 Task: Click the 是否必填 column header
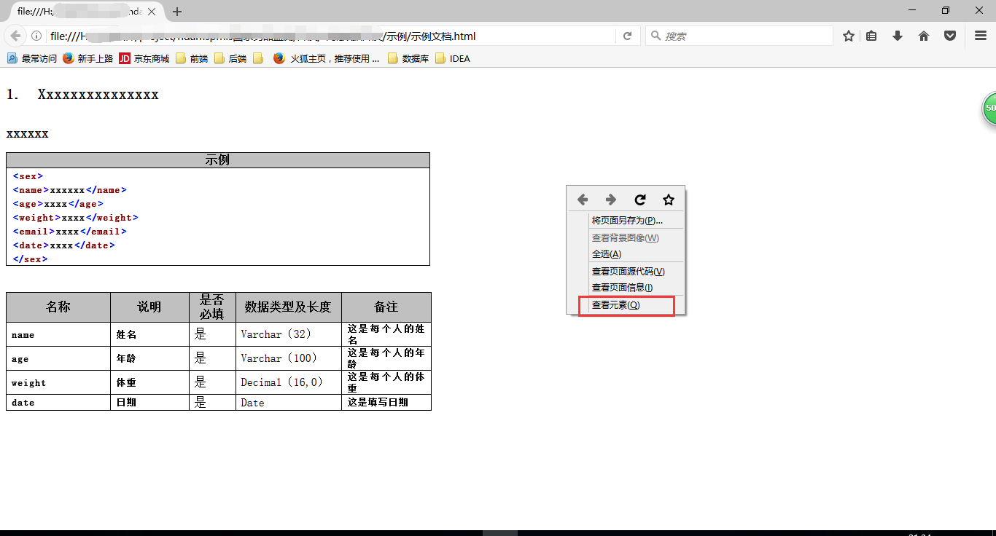point(212,307)
